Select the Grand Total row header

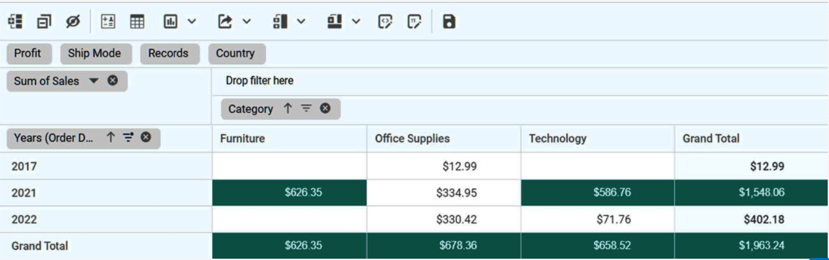(x=106, y=246)
